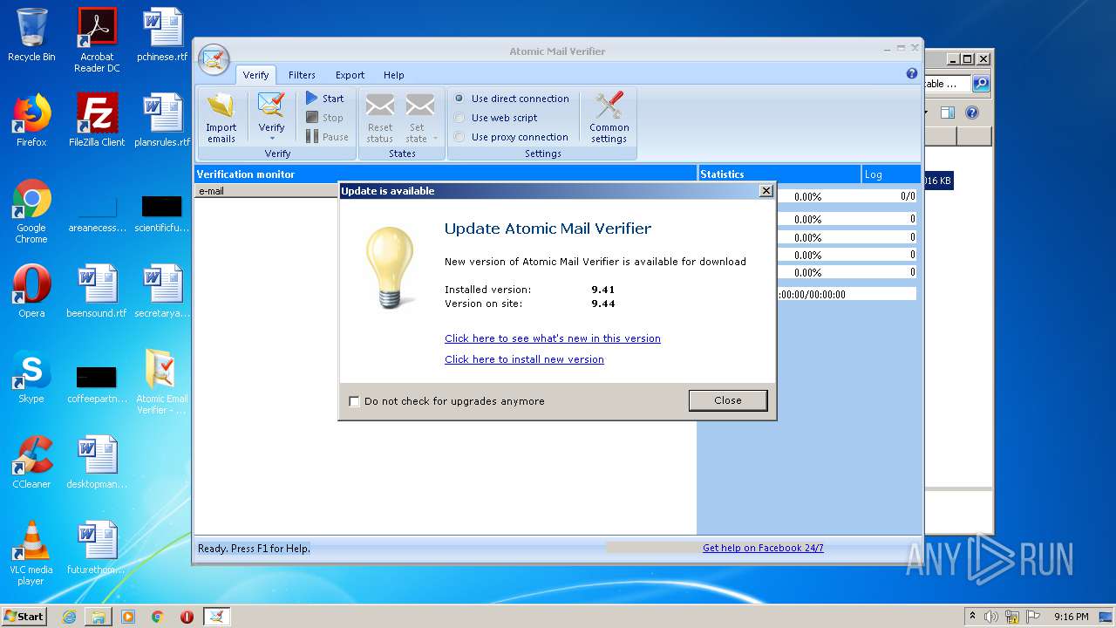This screenshot has width=1116, height=628.
Task: Click the Stop verification button
Action: tap(324, 118)
